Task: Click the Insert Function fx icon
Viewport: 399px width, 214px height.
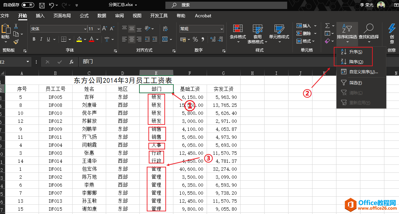Action: pos(72,62)
